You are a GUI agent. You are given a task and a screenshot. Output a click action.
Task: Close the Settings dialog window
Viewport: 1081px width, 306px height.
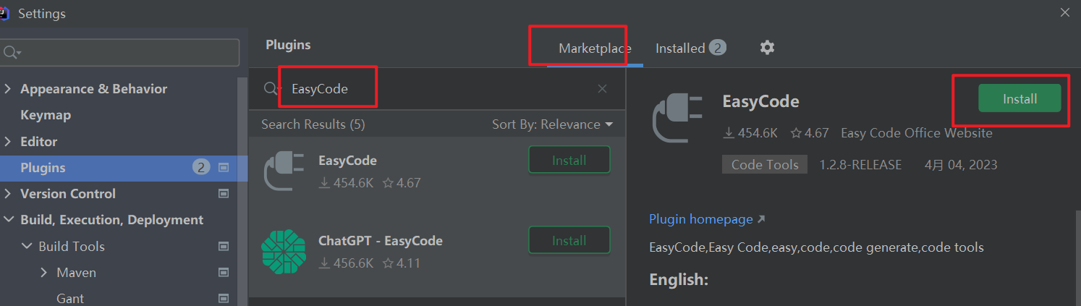click(1065, 12)
